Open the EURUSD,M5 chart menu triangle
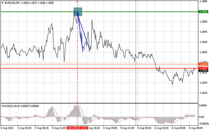 tap(2, 3)
